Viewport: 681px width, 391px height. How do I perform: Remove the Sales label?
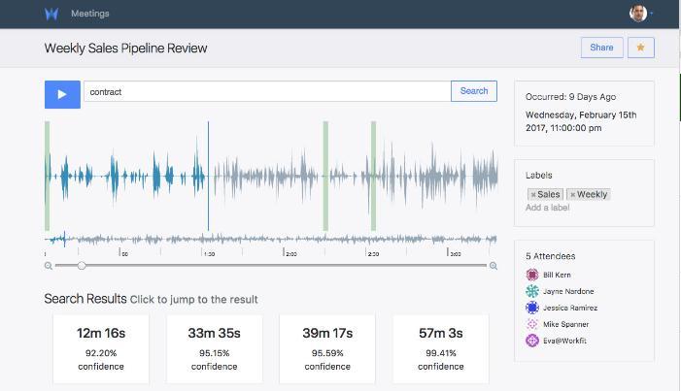pos(533,194)
